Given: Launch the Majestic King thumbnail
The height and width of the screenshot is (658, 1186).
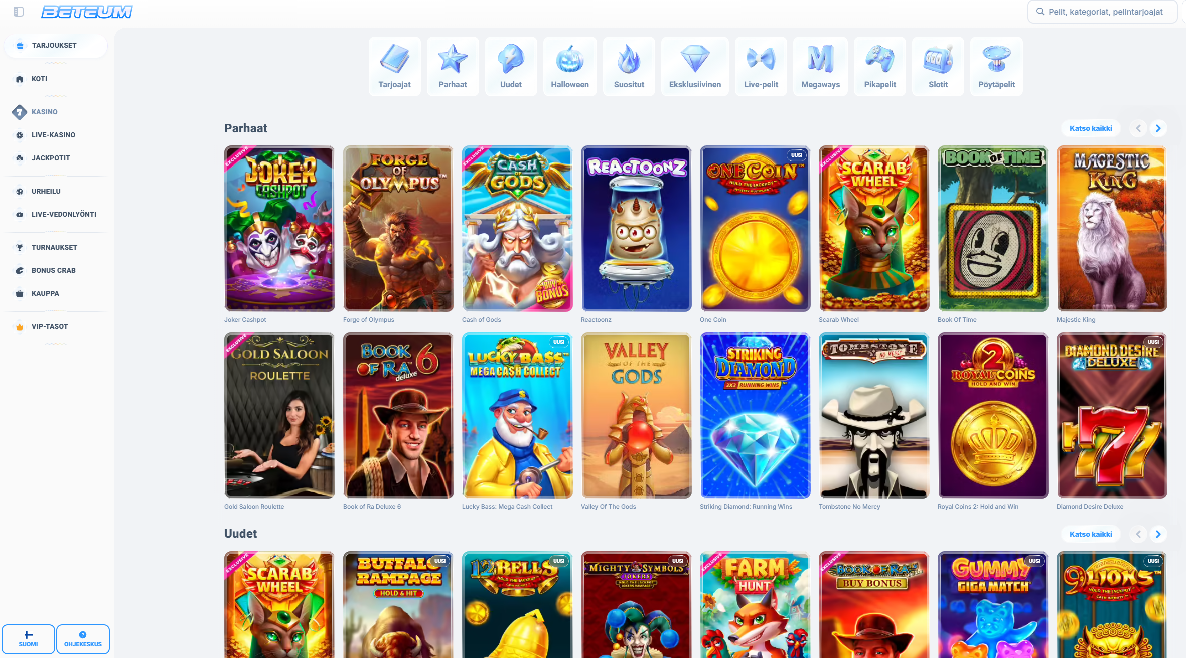Looking at the screenshot, I should [1111, 229].
